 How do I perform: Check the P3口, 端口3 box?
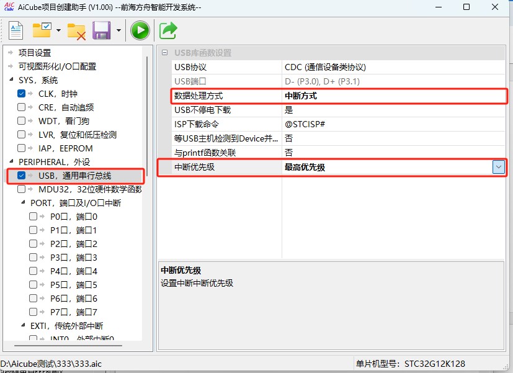(33, 257)
